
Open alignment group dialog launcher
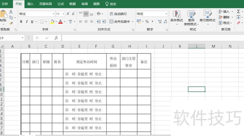coord(133,30)
